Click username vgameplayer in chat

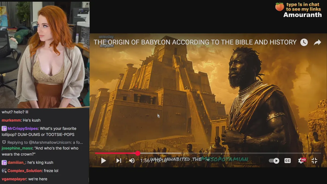[14, 179]
